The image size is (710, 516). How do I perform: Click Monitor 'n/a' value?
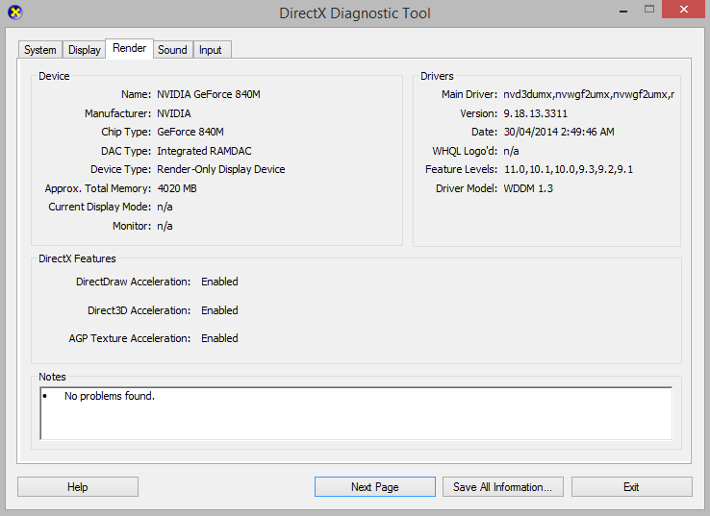click(x=165, y=226)
